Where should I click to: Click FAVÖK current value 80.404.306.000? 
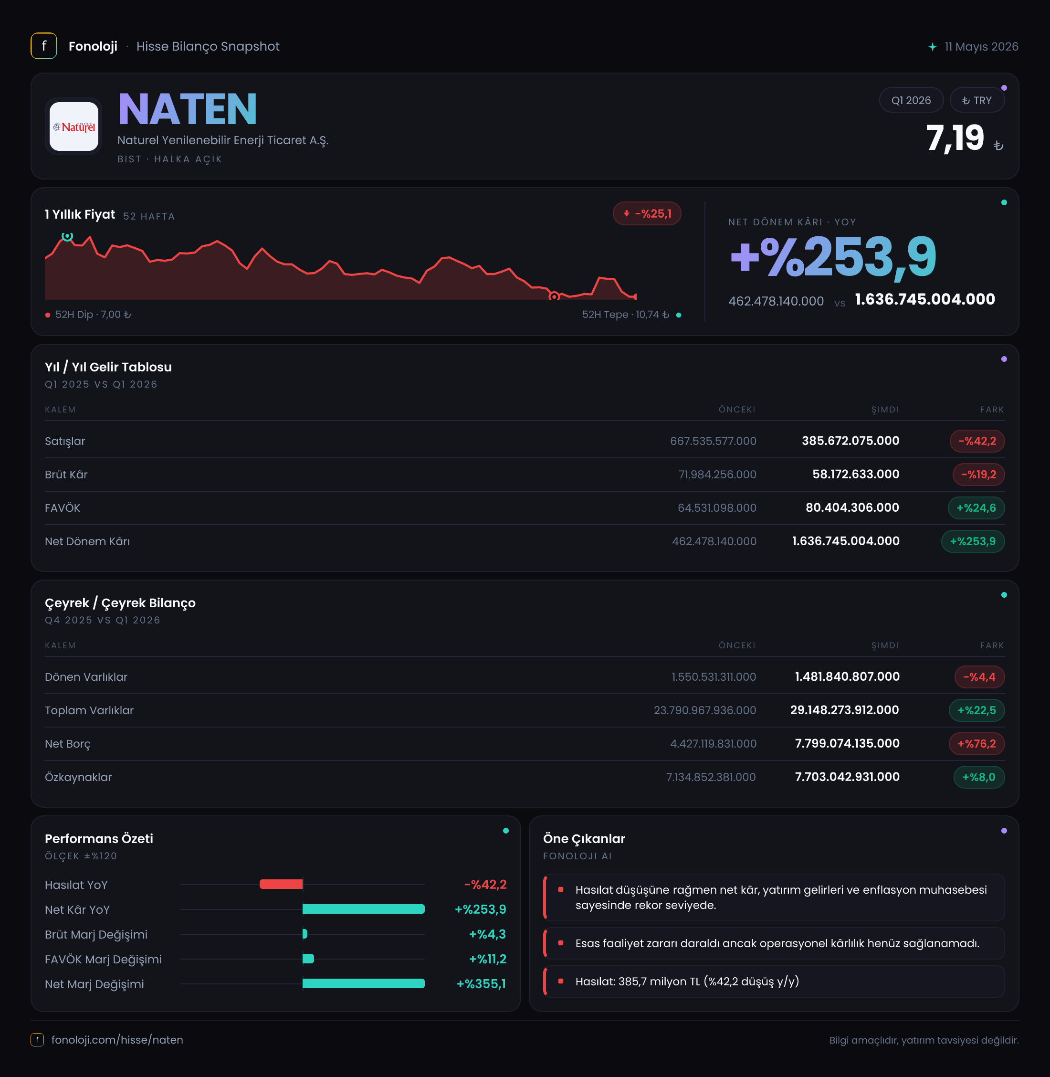click(x=852, y=507)
